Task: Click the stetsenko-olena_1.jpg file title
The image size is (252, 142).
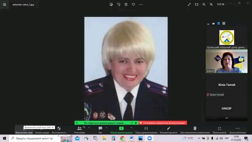Action: (23, 5)
